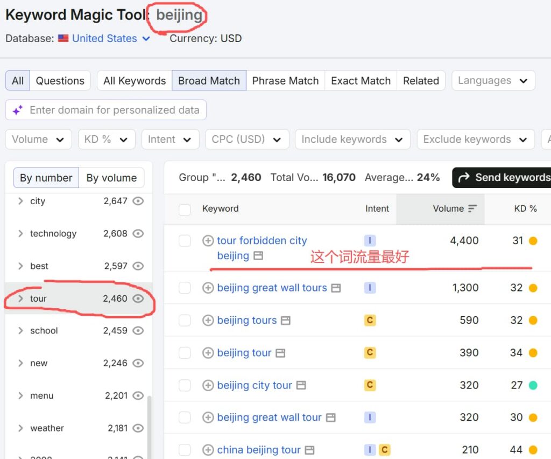551x459 pixels.
Task: Toggle eye icon for 'city' group
Action: [138, 201]
